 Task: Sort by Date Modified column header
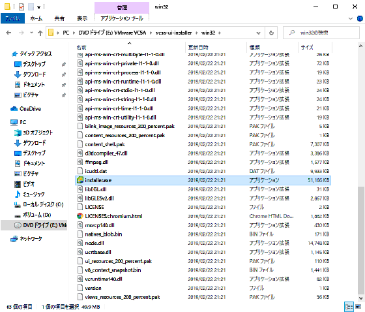[x=198, y=48]
